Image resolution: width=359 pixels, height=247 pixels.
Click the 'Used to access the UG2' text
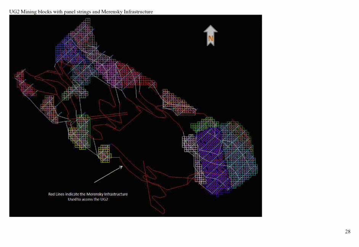click(88, 199)
